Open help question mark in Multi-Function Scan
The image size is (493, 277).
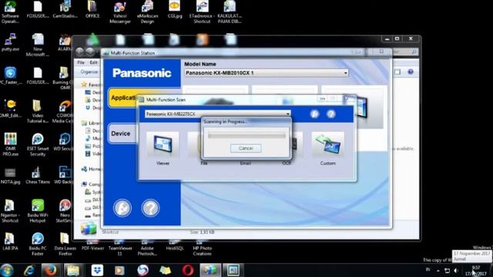(x=330, y=114)
